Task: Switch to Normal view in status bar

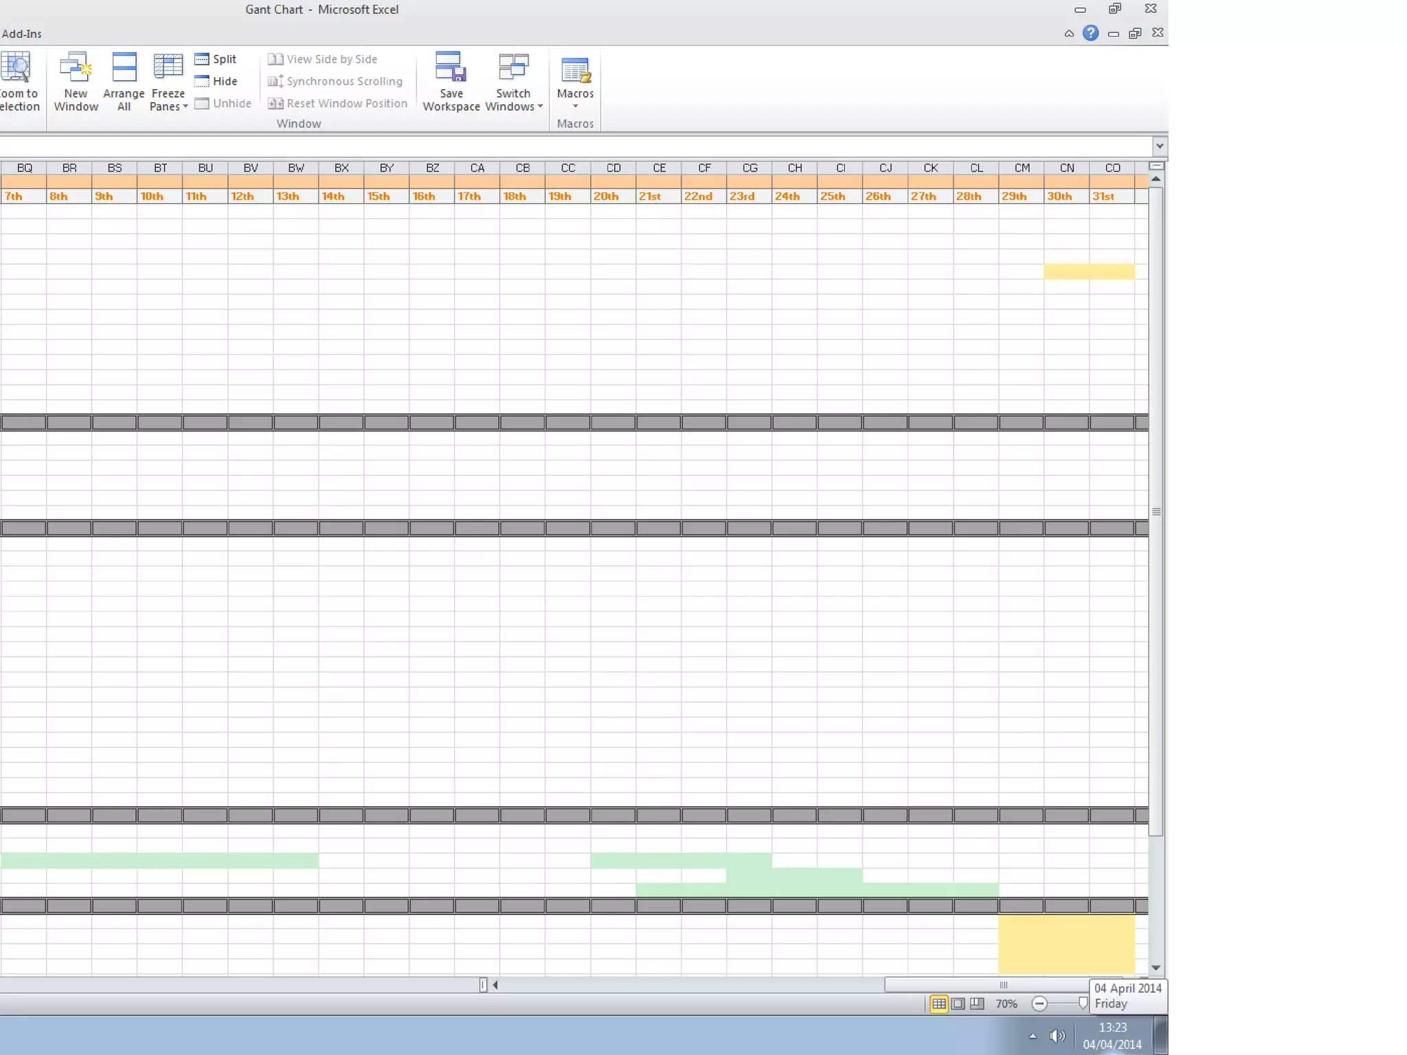Action: click(938, 1003)
